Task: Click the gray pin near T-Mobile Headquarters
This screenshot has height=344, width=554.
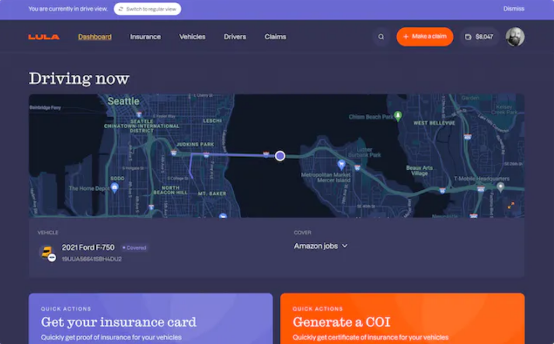Action: [500, 187]
